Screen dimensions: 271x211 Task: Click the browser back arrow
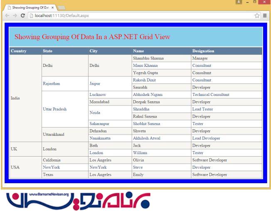tap(6, 16)
